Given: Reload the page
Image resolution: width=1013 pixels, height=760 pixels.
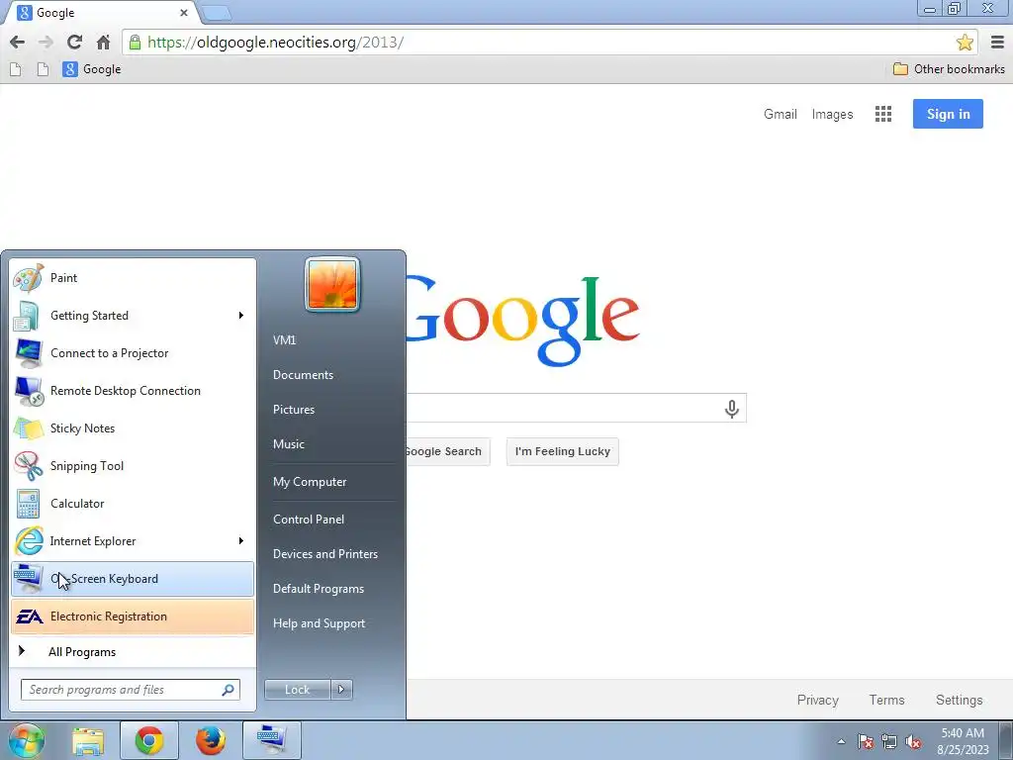Looking at the screenshot, I should (74, 43).
